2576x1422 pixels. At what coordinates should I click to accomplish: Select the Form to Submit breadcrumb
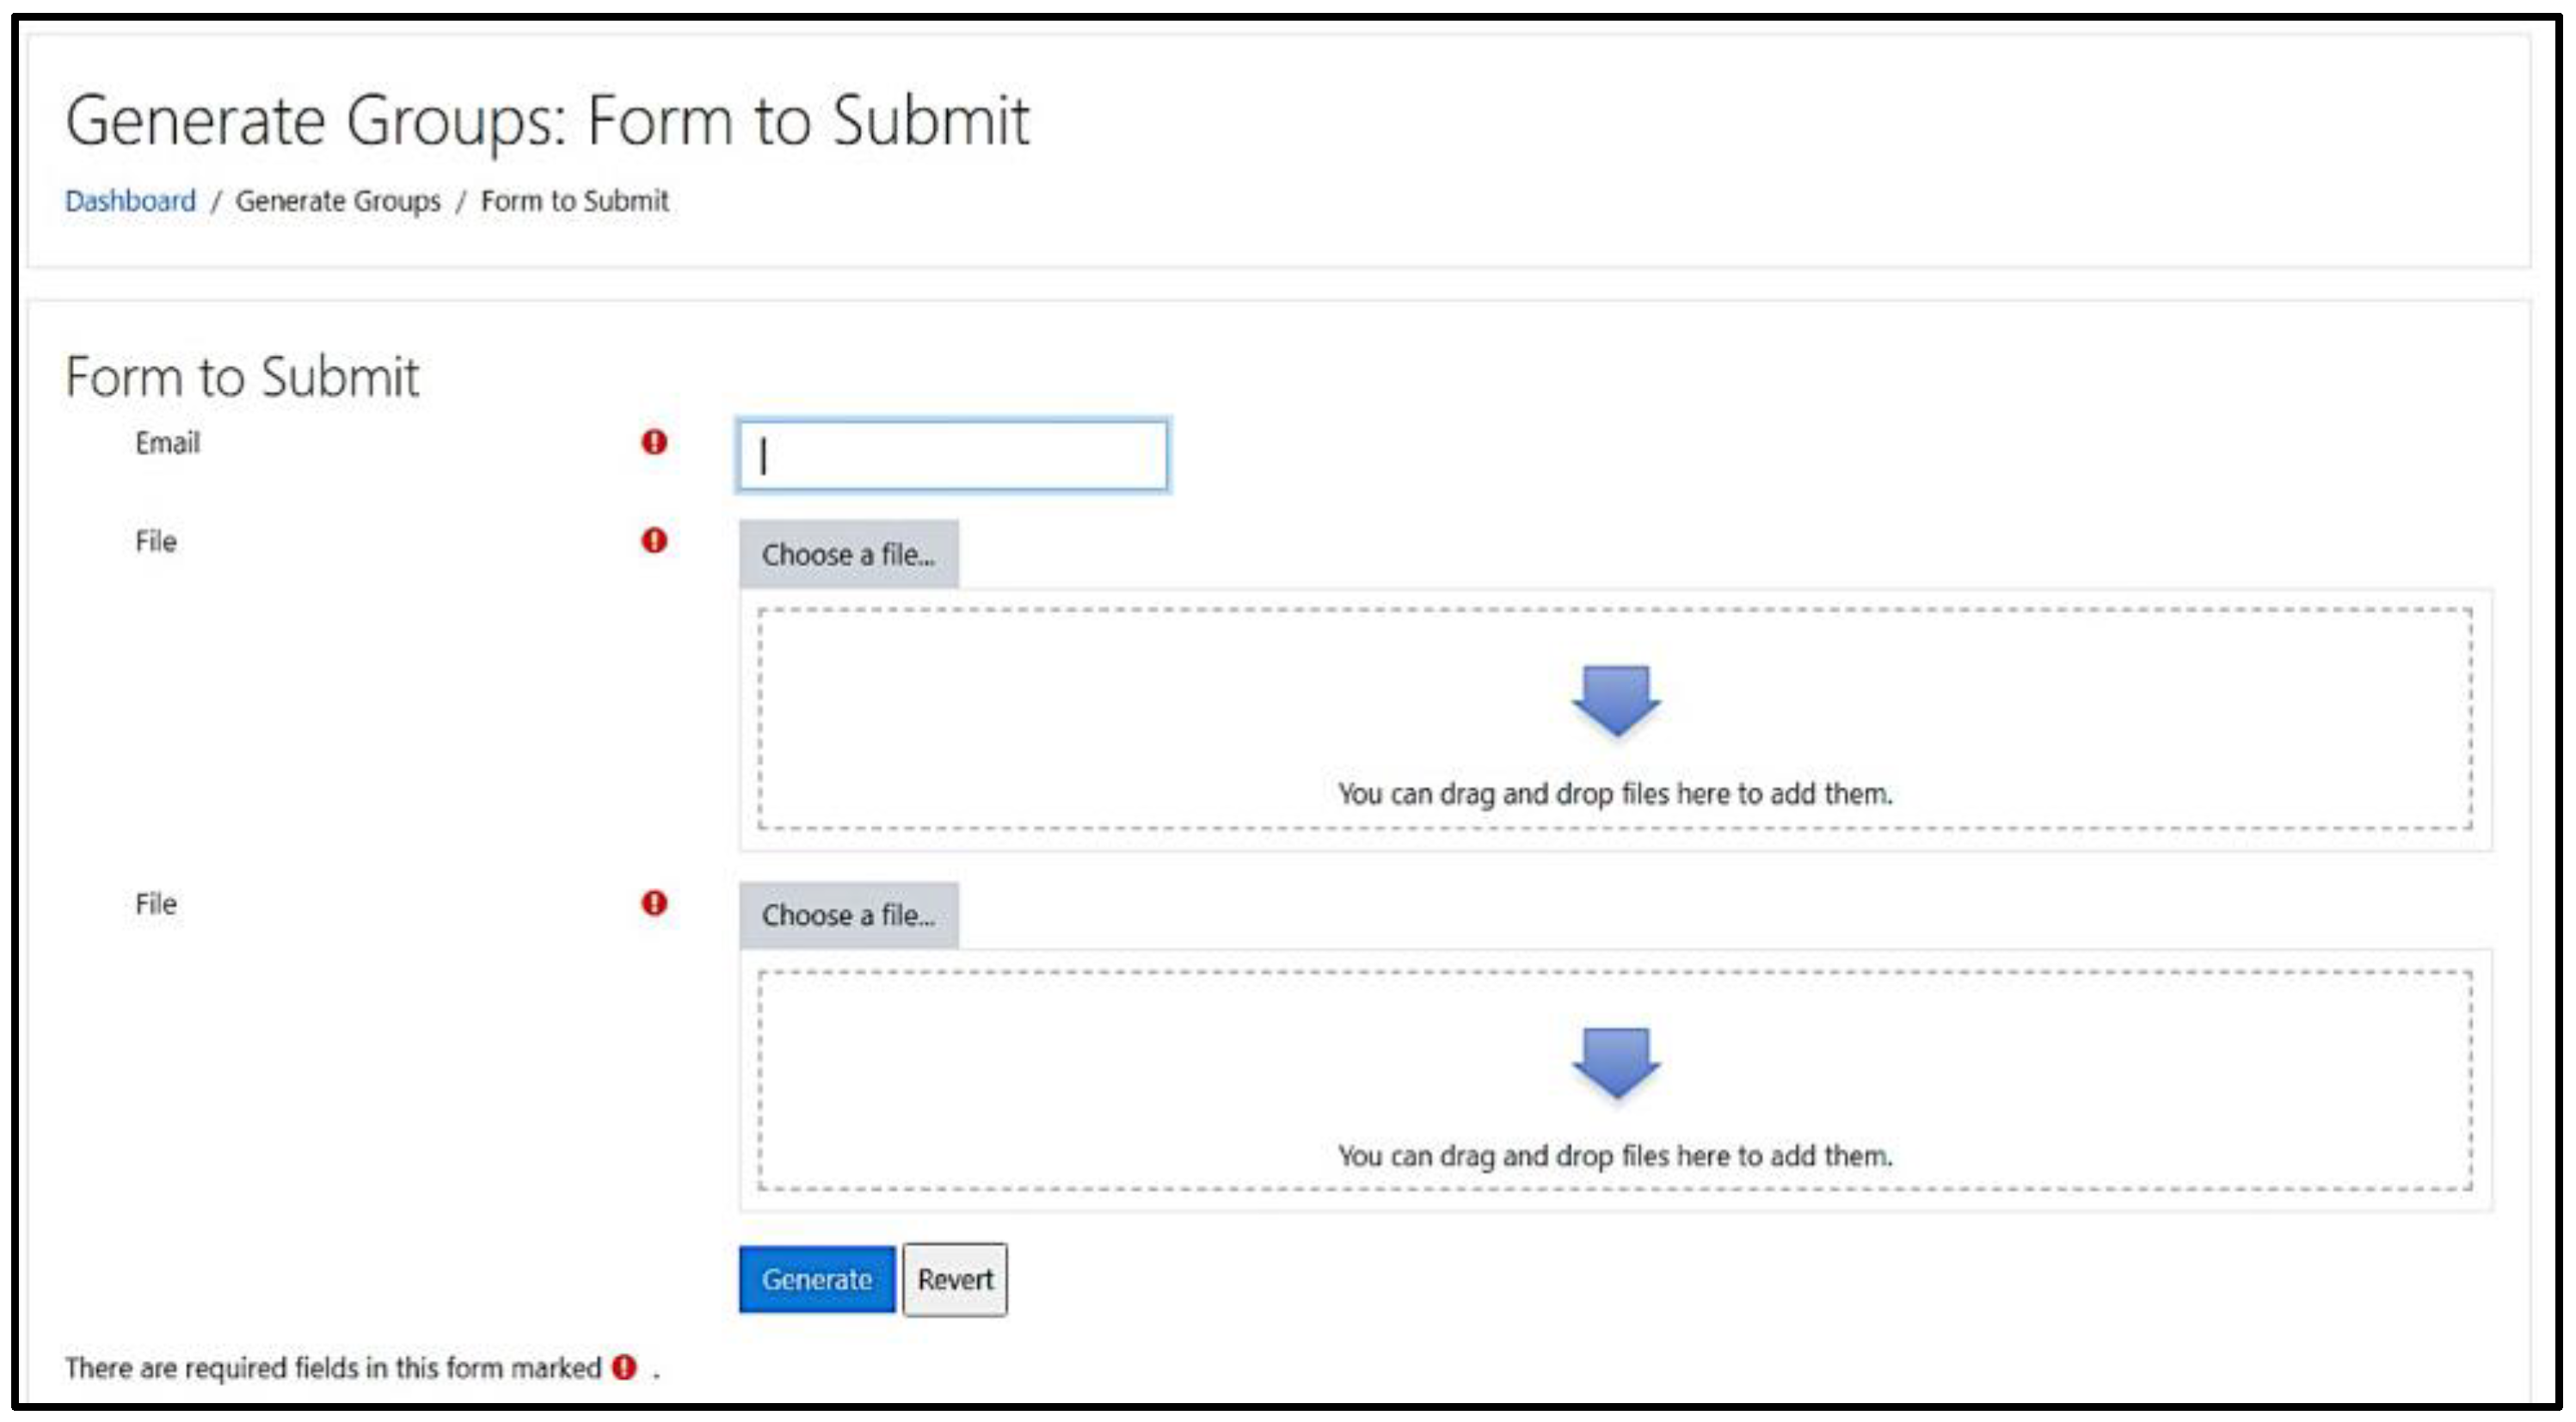574,201
